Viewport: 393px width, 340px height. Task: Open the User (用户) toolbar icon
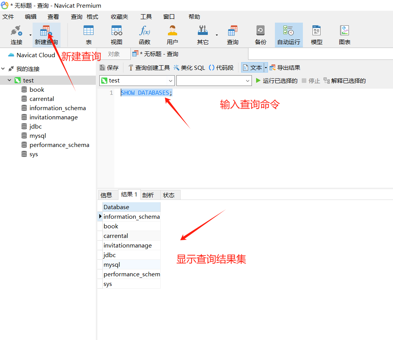[x=173, y=31]
